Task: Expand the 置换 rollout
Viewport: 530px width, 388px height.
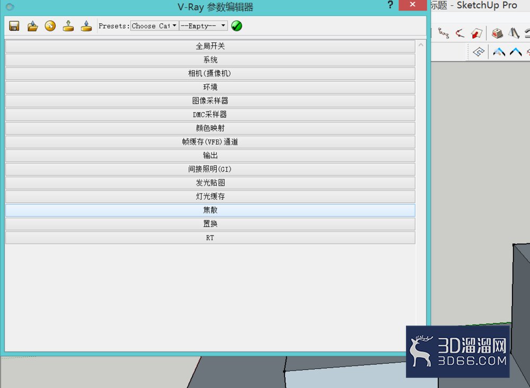Action: coord(210,224)
